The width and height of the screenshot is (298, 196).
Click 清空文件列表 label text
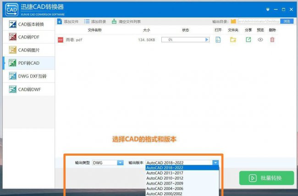click(130, 22)
